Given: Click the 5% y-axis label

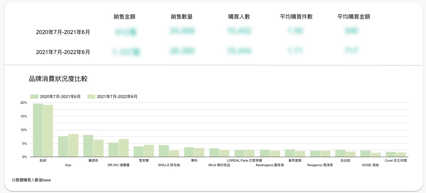Looking at the screenshot, I should (24, 144).
